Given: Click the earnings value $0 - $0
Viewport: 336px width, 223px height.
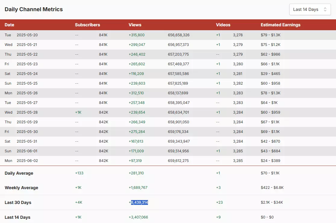Looking at the screenshot, I should point(267,217).
